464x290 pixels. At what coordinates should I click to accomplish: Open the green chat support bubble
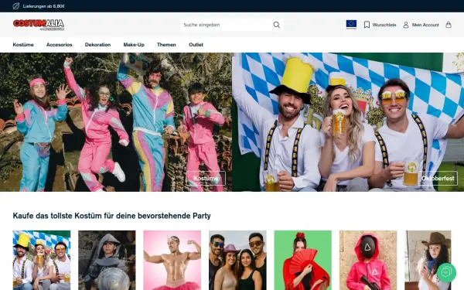click(446, 272)
